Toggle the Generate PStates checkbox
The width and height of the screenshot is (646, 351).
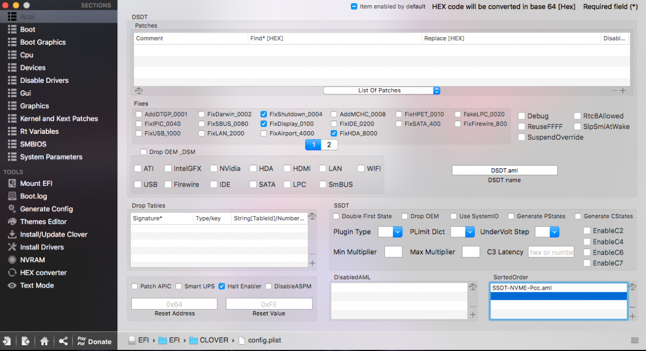click(x=511, y=216)
